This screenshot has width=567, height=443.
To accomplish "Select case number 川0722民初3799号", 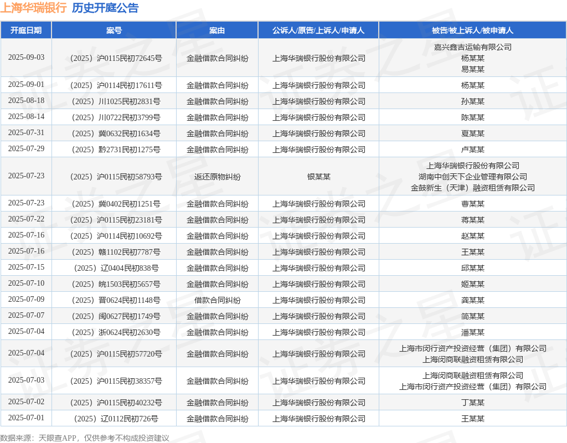I will [116, 117].
